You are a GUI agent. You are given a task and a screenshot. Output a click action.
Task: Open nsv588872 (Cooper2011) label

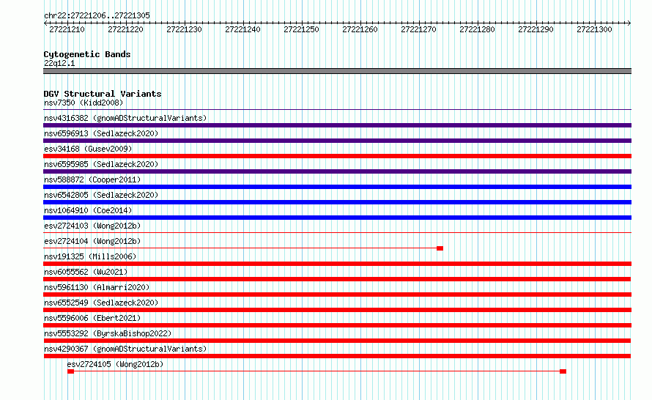tap(92, 179)
